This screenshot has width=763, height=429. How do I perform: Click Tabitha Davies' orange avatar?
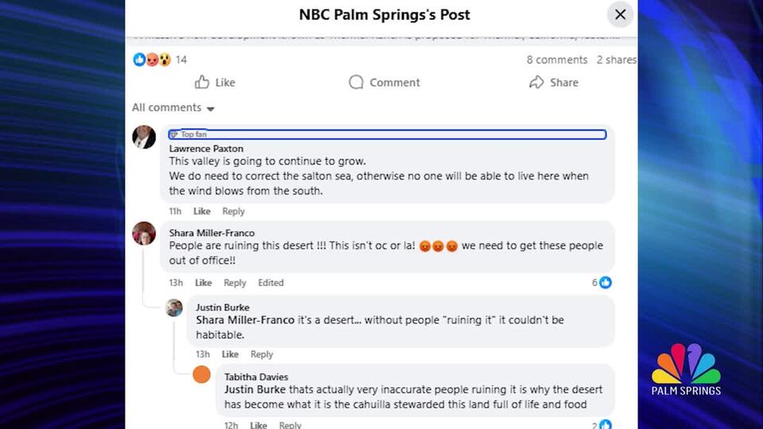202,374
